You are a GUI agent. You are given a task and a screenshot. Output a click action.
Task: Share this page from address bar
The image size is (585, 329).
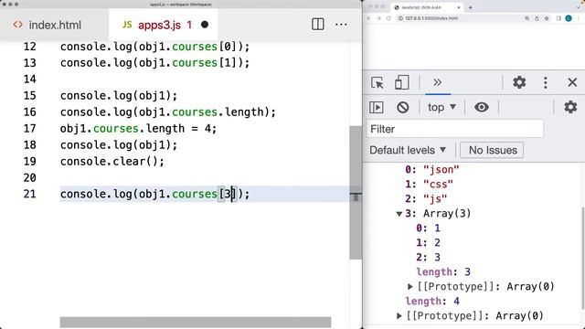tap(537, 18)
